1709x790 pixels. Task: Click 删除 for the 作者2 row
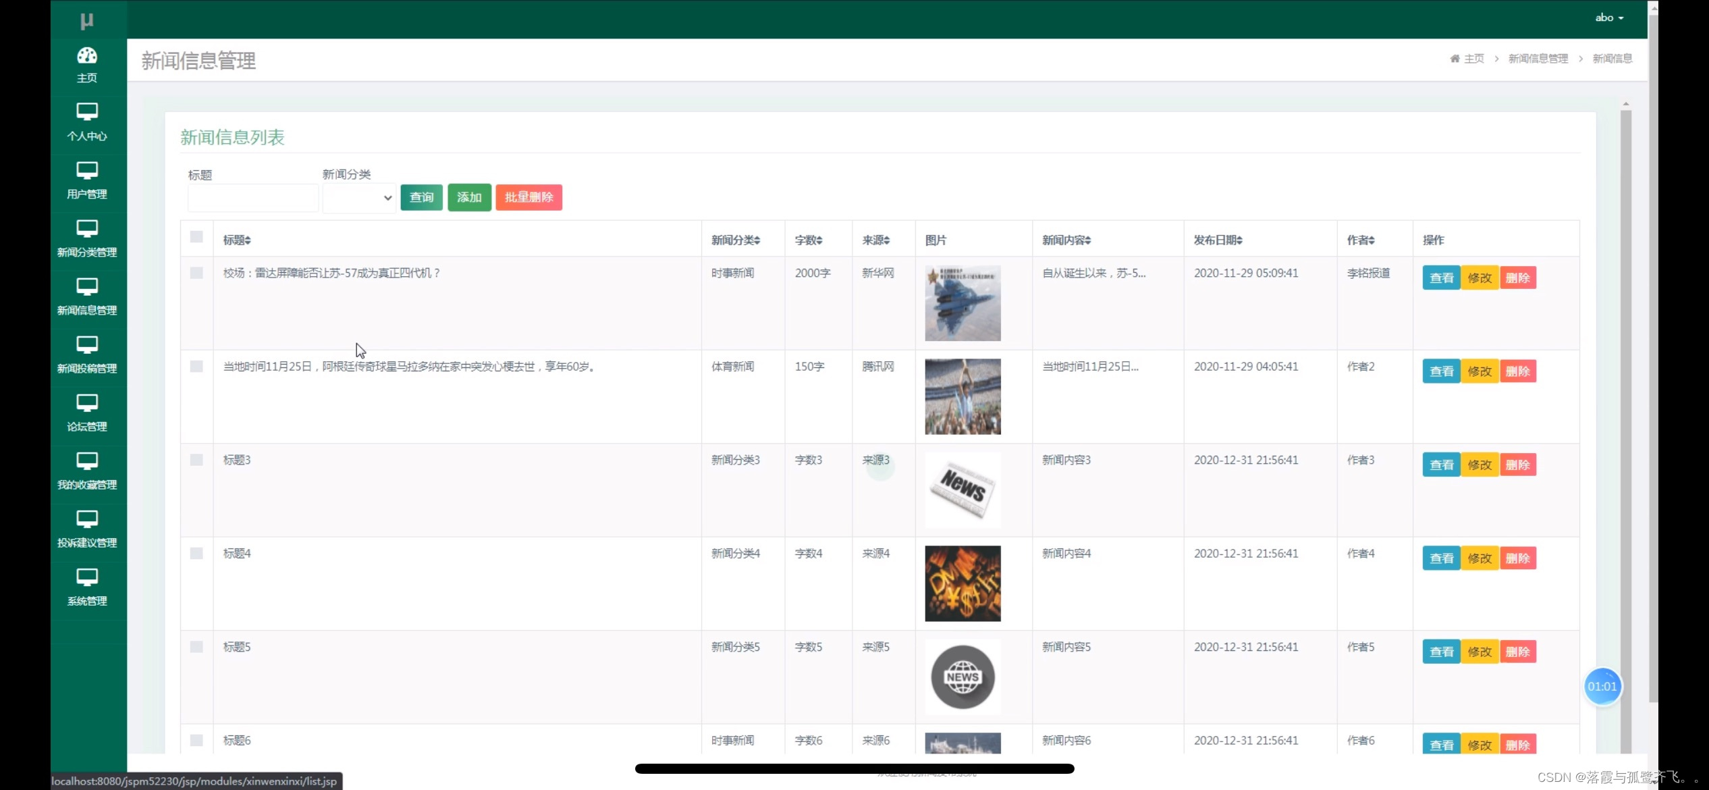[1517, 371]
